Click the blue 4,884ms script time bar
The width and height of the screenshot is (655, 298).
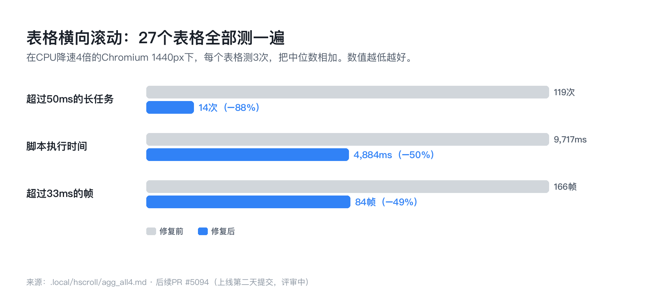[x=247, y=155]
